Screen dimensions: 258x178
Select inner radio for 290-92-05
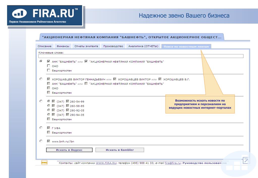(x=48, y=110)
